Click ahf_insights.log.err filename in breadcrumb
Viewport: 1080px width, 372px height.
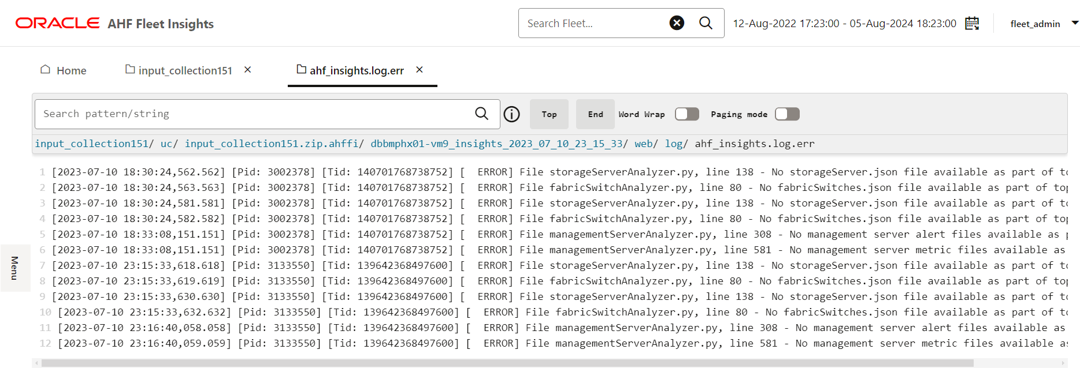pos(755,144)
